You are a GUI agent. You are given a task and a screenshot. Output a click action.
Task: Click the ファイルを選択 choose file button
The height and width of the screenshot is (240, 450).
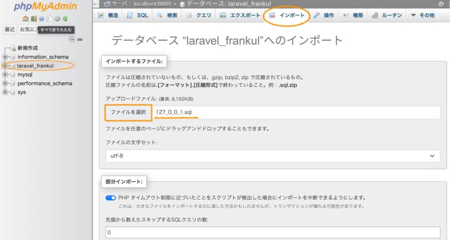(128, 112)
